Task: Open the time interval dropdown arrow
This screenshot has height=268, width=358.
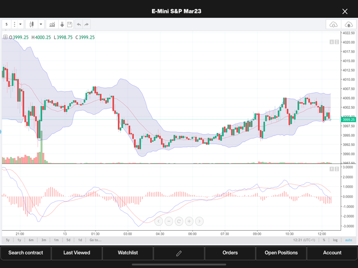Action: click(20, 24)
